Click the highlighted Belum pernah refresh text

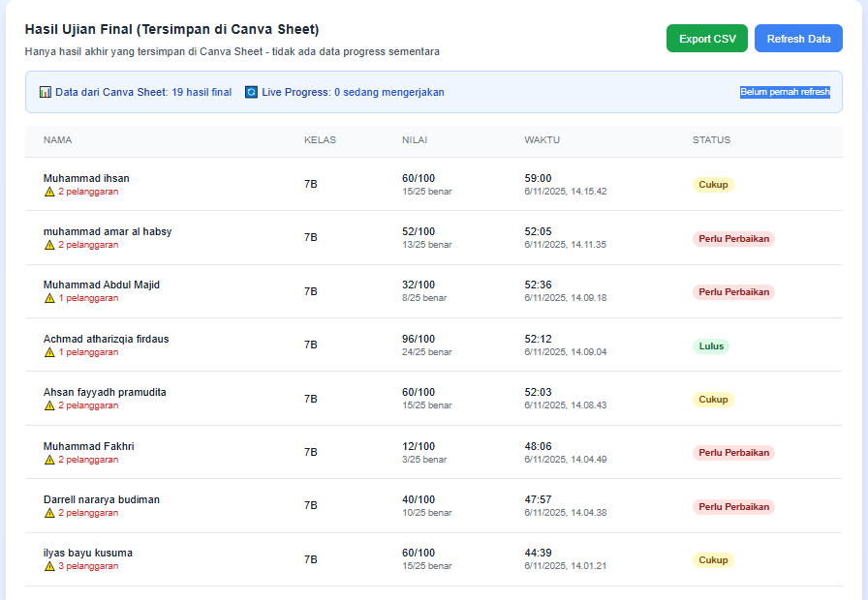[785, 92]
